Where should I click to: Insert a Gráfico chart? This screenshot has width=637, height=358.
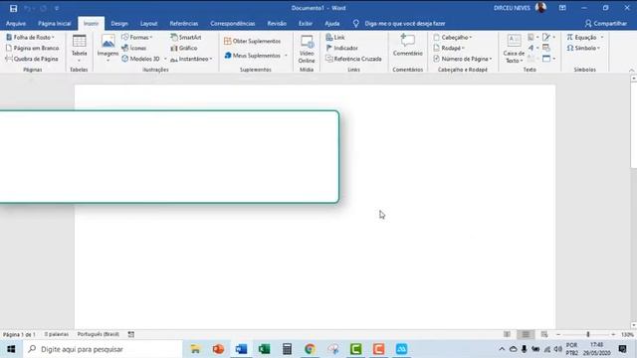[184, 48]
